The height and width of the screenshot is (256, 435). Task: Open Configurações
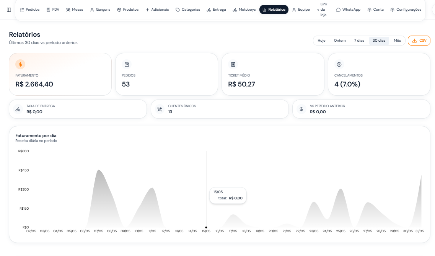(406, 10)
